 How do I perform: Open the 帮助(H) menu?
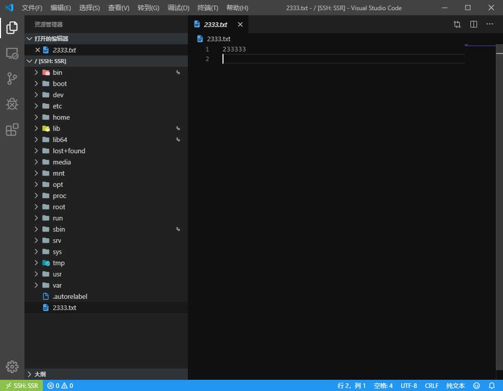(237, 8)
